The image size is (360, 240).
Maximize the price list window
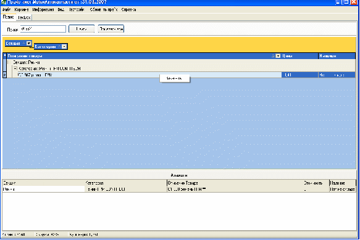[346, 2]
